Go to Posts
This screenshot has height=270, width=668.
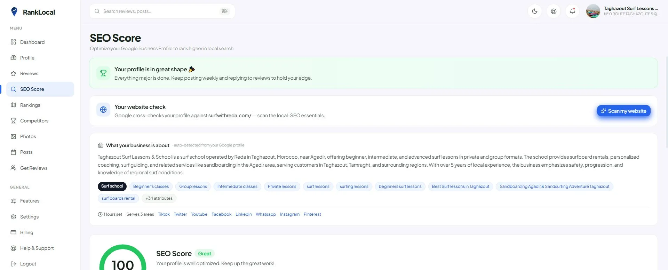pyautogui.click(x=40, y=152)
